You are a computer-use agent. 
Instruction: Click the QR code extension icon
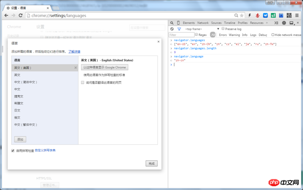289,15
